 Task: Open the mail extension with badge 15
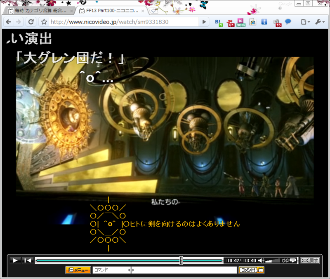click(277, 23)
